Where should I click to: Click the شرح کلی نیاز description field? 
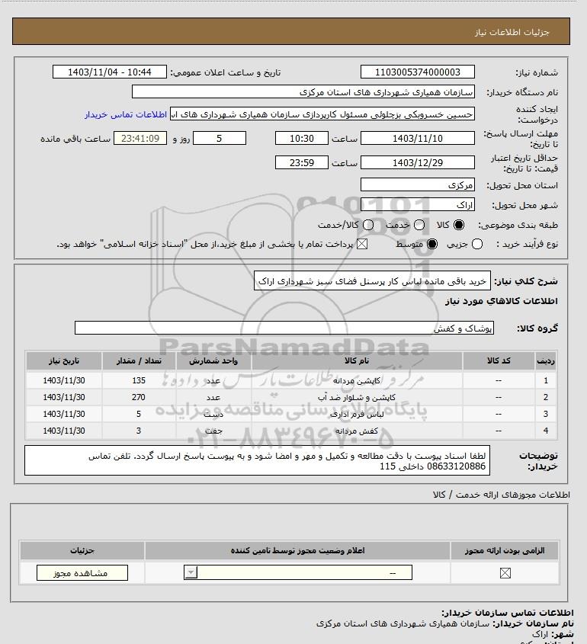click(x=372, y=281)
